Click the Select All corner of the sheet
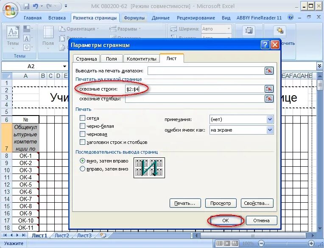This screenshot has width=324, height=248. point(7,76)
